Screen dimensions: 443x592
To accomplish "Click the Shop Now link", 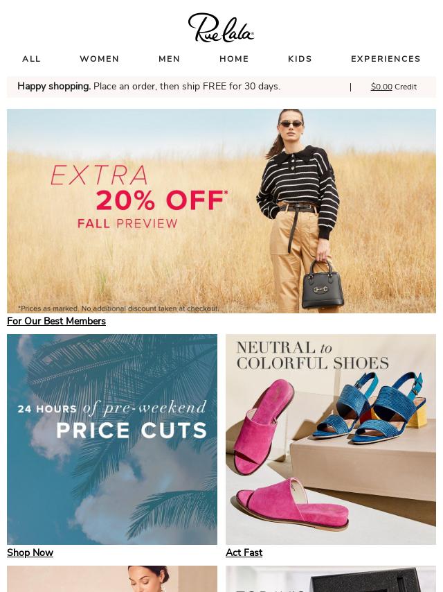I will (30, 552).
